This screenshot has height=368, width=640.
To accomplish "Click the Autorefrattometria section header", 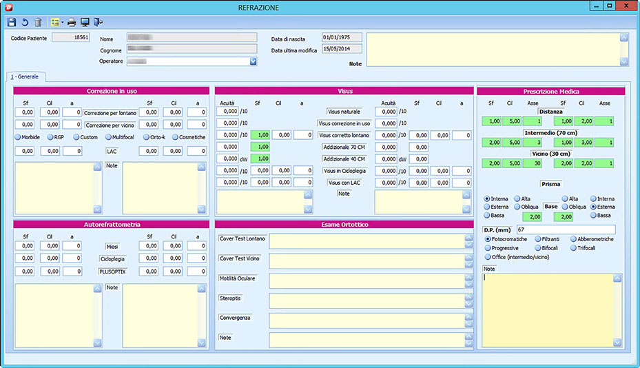I will click(x=111, y=224).
